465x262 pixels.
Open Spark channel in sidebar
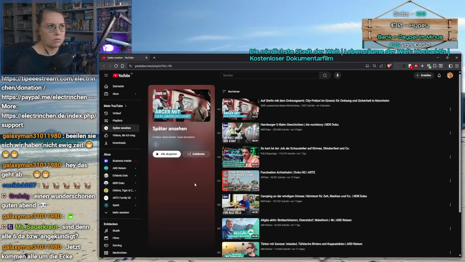121,205
